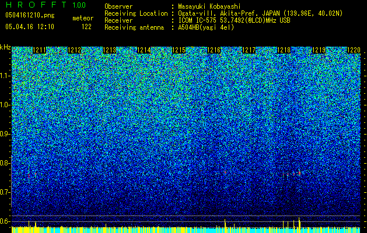367x233 pixels.
Task: Click the 1211 time marker
Action: tap(40, 50)
